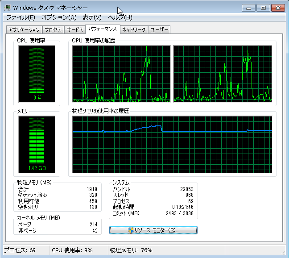Click the メモリ gauge showing 1.42 GB
This screenshot has width=289, height=258.
(x=37, y=144)
